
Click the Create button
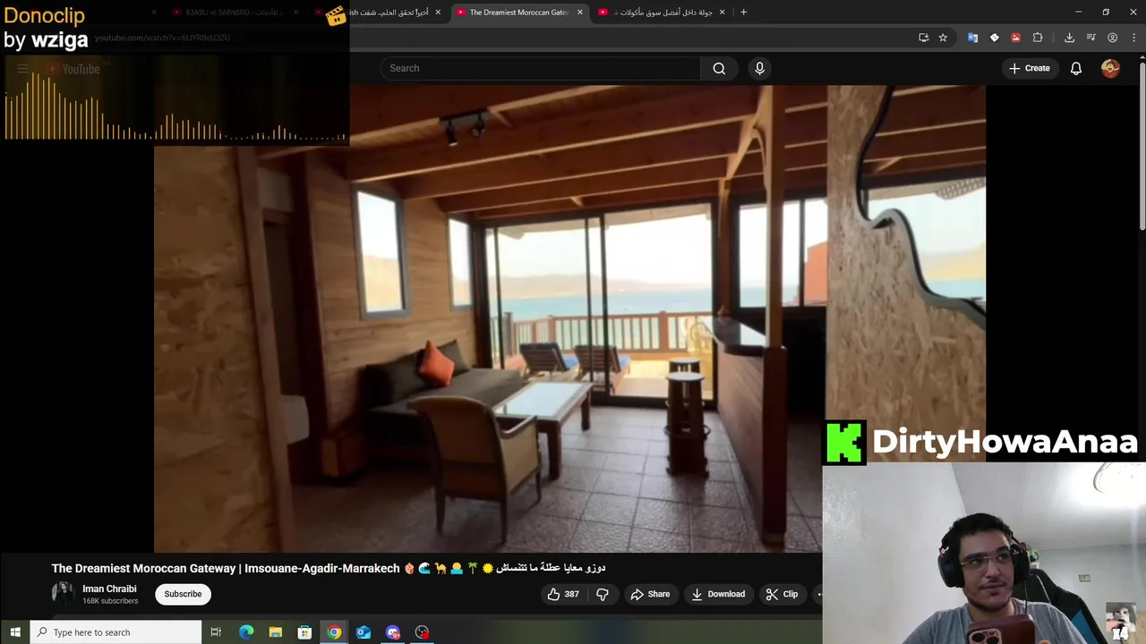coord(1029,68)
